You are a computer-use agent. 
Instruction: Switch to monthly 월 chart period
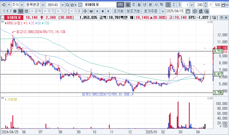coord(139,5)
